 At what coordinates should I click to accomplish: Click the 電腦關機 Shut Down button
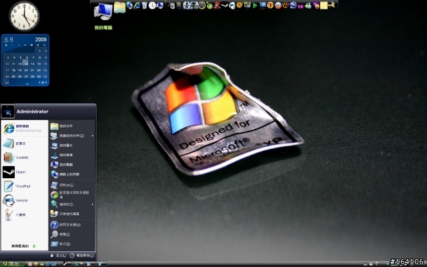tap(81, 255)
